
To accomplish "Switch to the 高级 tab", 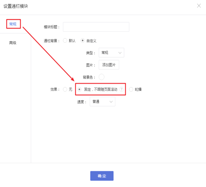I will pyautogui.click(x=13, y=43).
